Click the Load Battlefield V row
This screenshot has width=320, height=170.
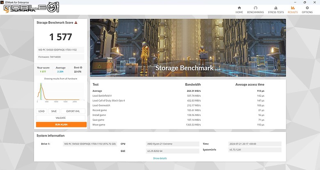click(x=178, y=96)
